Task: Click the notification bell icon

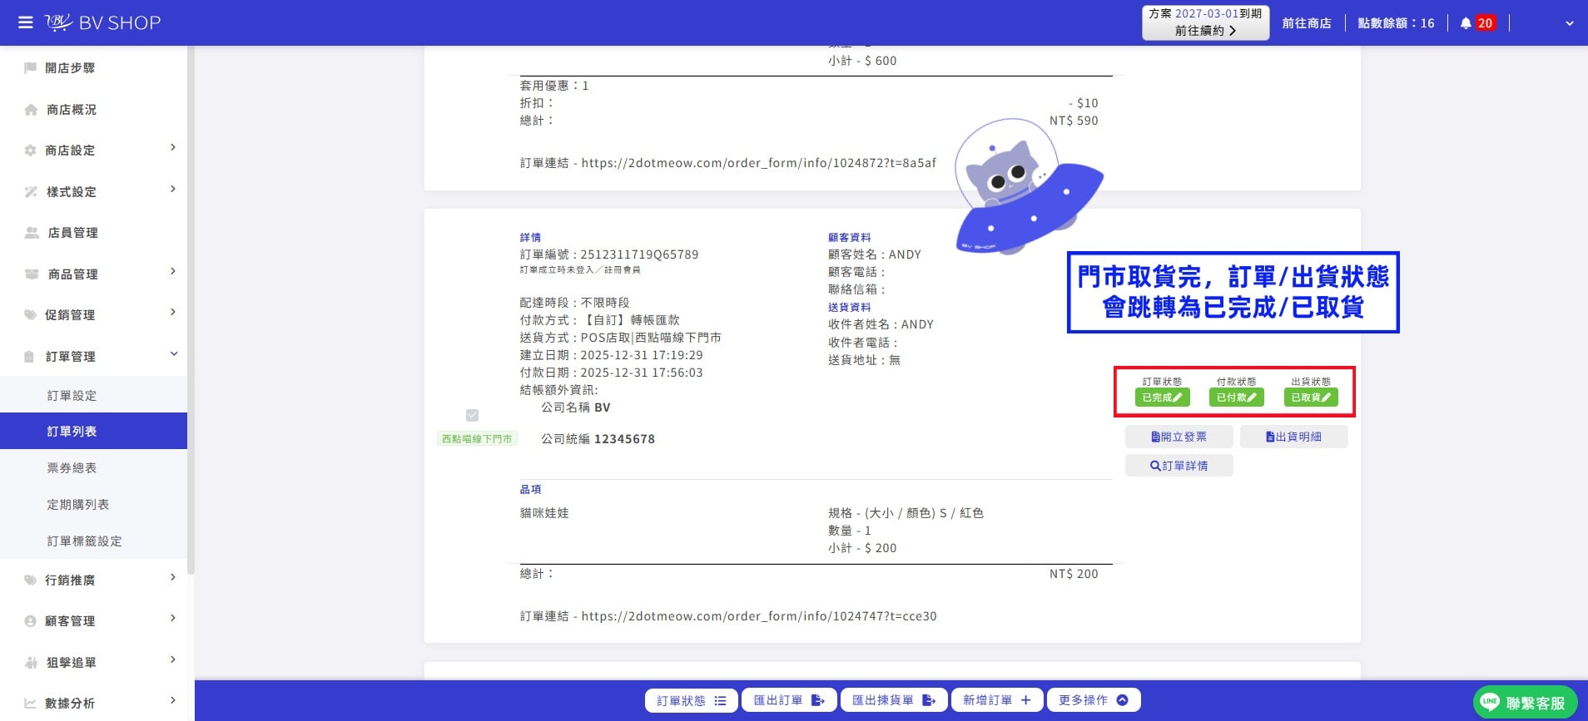Action: [1466, 23]
